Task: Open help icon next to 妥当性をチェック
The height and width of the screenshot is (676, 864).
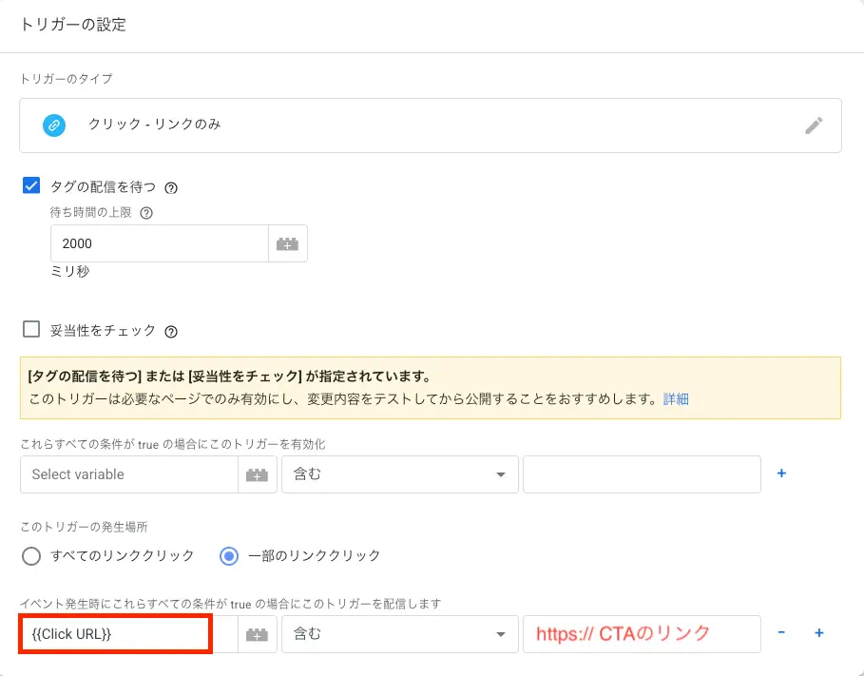Action: coord(171,332)
